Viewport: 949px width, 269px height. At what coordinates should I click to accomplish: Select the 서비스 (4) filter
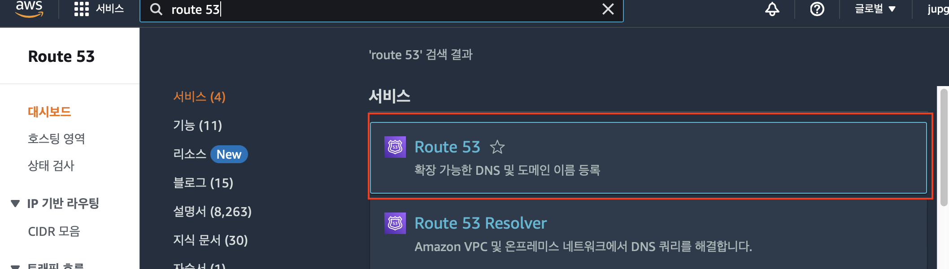click(199, 97)
